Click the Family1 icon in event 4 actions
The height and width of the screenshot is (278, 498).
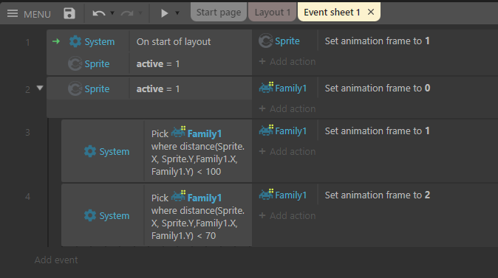pyautogui.click(x=266, y=195)
